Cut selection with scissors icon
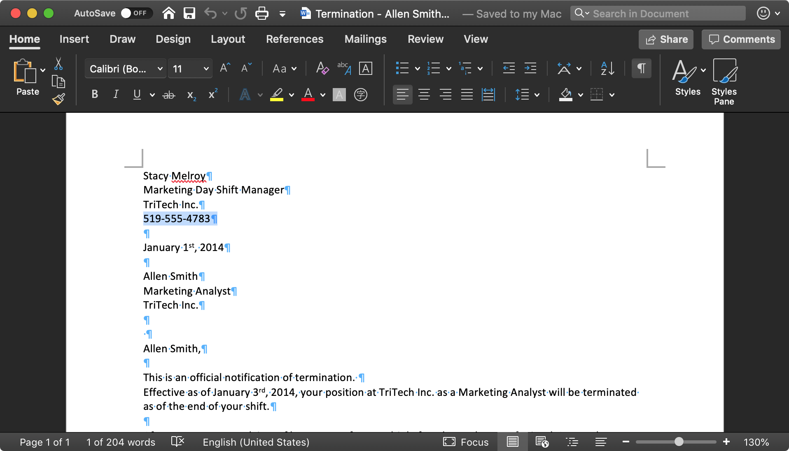The height and width of the screenshot is (451, 789). click(x=58, y=63)
